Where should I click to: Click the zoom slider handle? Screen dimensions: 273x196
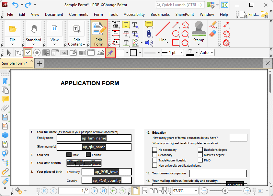pyautogui.click(x=225, y=191)
